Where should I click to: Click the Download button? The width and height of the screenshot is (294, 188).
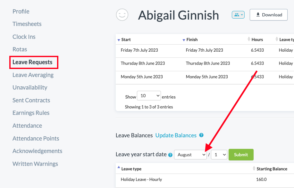tap(268, 15)
